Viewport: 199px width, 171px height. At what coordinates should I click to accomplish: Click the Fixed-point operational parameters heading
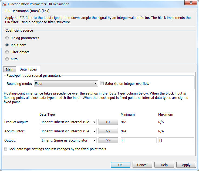coord(34,76)
